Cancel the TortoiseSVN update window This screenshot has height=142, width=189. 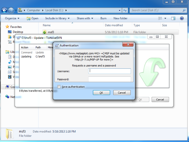click(160, 100)
